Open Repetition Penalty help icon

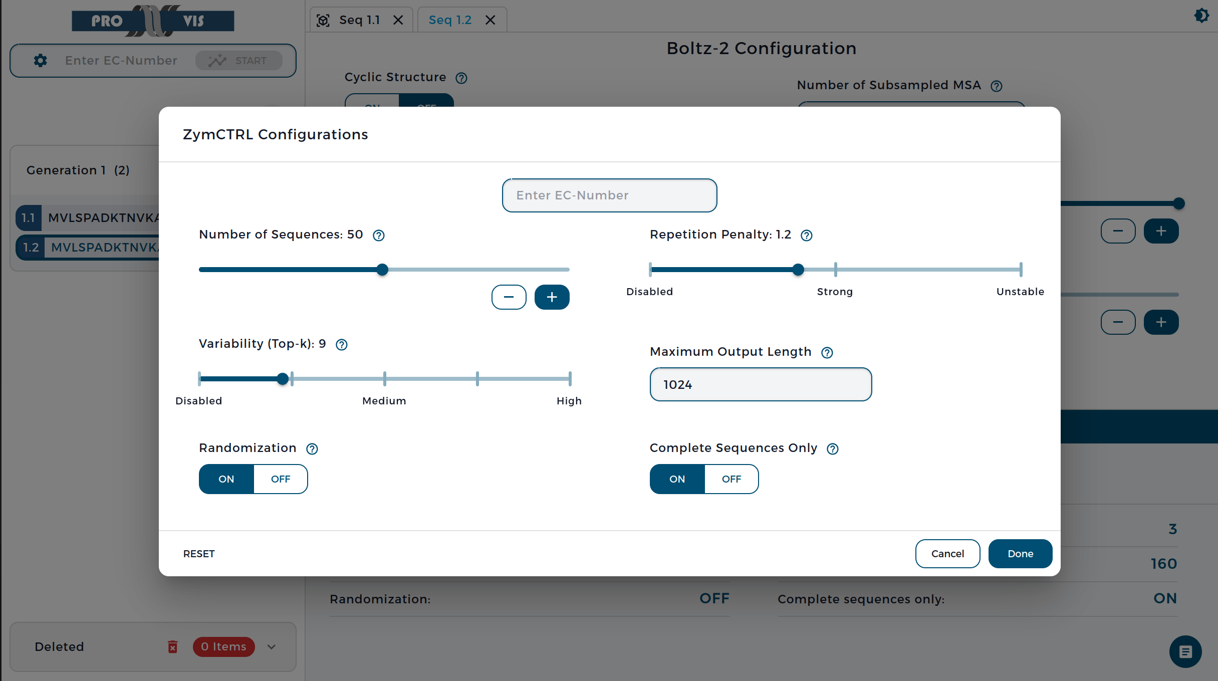(807, 236)
